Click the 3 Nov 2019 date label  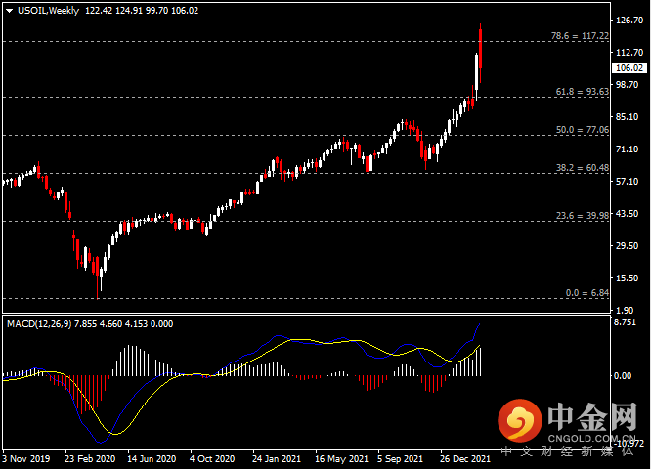click(26, 459)
